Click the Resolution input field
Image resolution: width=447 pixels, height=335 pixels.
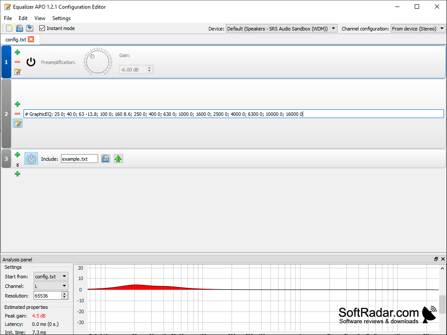(x=48, y=296)
